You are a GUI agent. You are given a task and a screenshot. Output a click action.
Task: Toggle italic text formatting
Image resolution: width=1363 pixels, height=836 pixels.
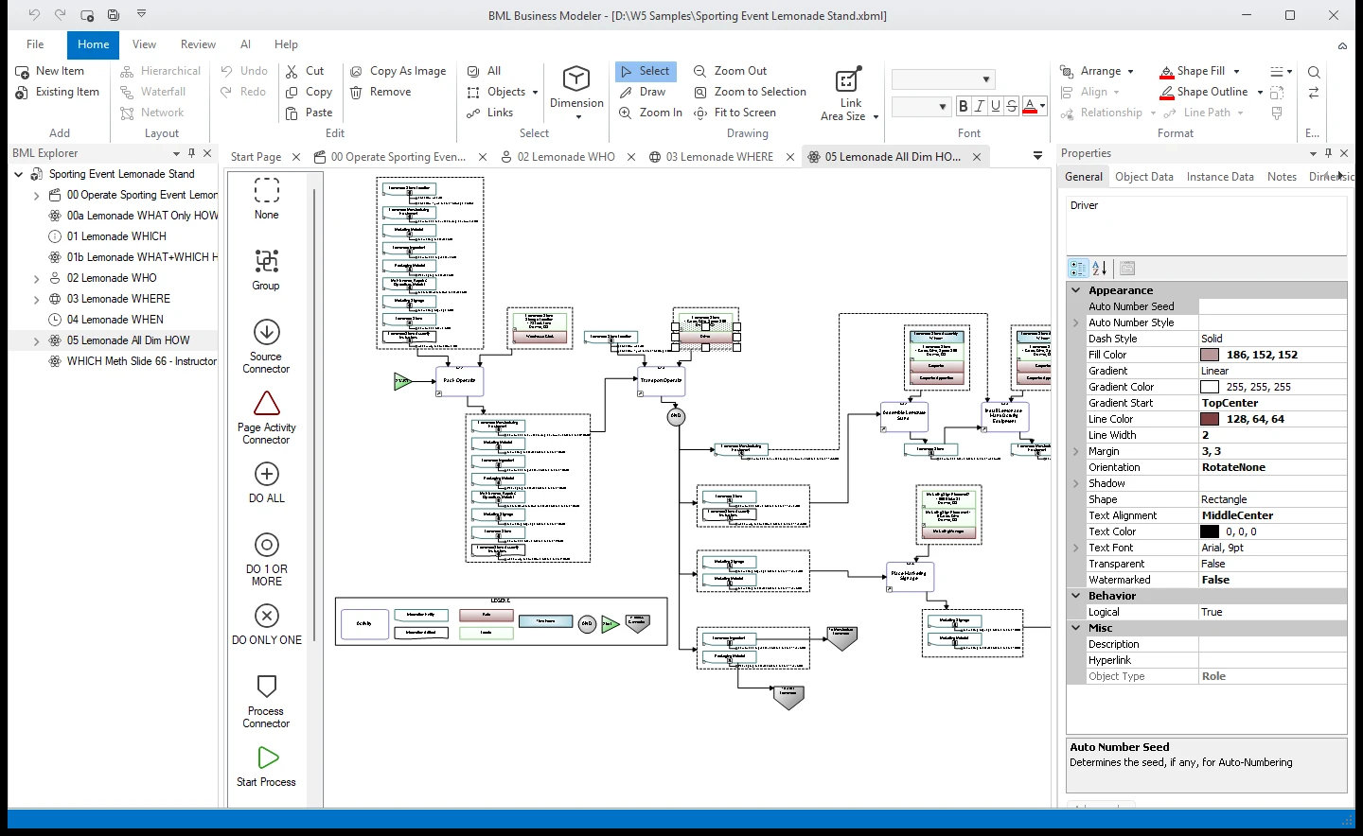click(980, 106)
